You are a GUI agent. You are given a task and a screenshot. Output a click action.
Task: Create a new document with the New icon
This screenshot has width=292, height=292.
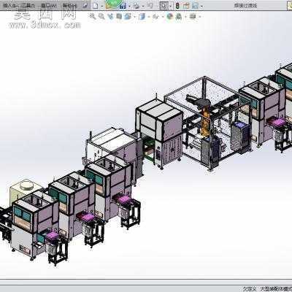coord(96,6)
